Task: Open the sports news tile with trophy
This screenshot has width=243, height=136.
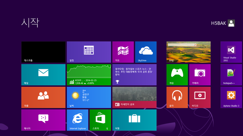Action: click(135, 75)
